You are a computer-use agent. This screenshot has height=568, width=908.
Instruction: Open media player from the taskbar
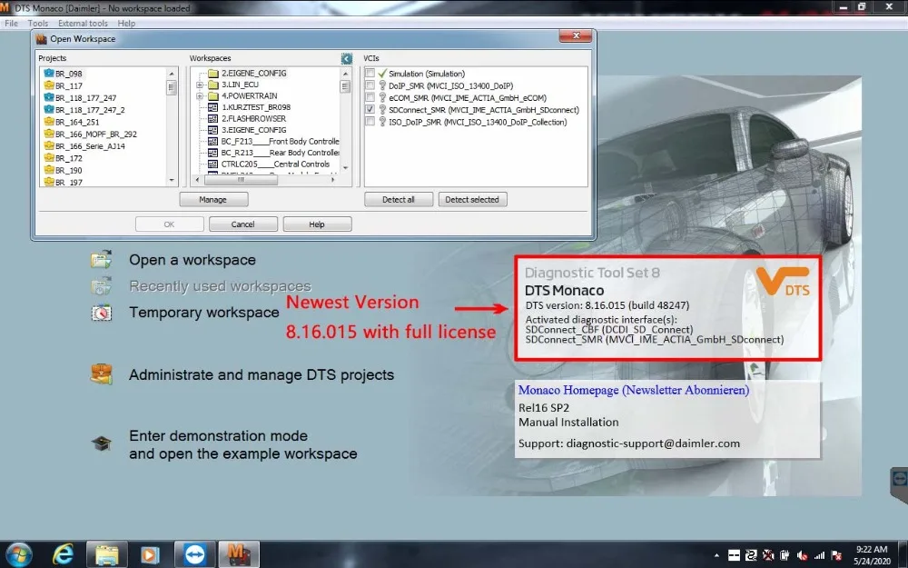click(x=150, y=555)
